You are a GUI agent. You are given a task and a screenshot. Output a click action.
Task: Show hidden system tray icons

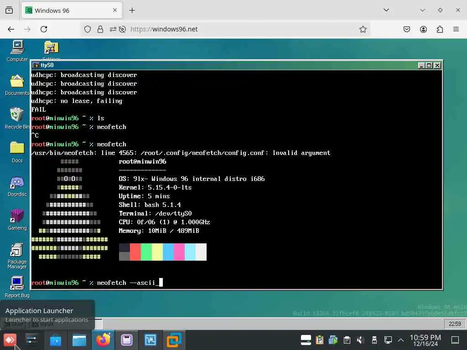pos(401,340)
